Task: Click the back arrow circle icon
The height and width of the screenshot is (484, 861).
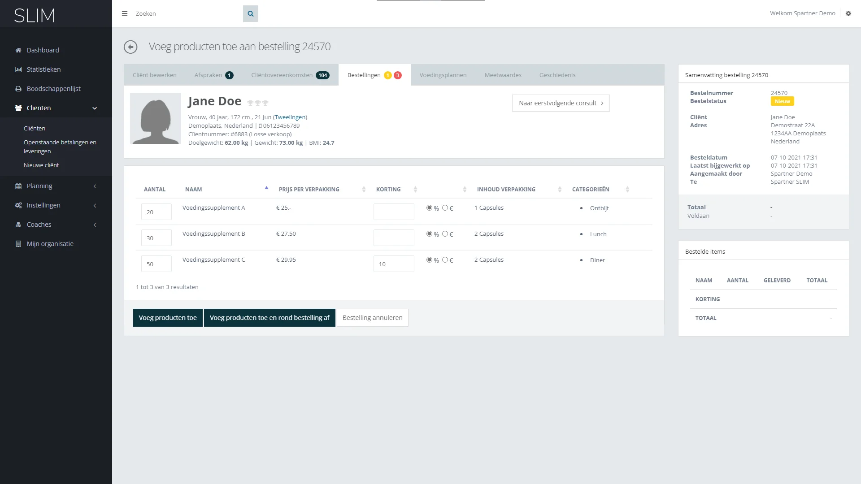Action: pyautogui.click(x=130, y=47)
